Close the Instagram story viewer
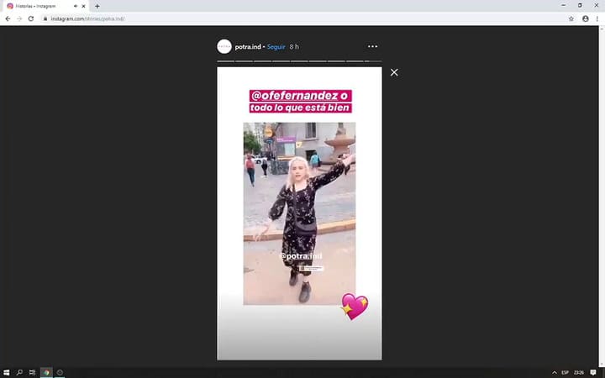Image resolution: width=605 pixels, height=378 pixels. coord(394,72)
